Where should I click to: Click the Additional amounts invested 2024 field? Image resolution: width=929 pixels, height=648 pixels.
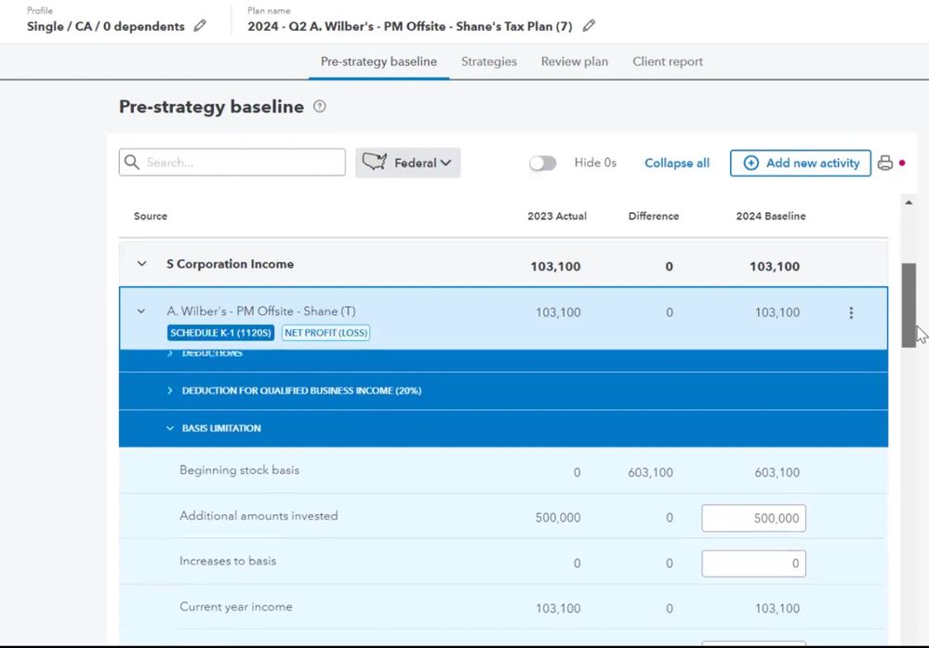(x=753, y=518)
